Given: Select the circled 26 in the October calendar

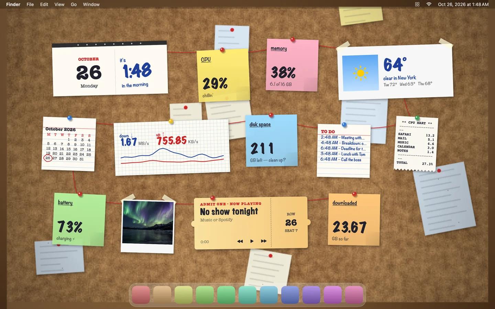Looking at the screenshot, I should pyautogui.click(x=48, y=158).
